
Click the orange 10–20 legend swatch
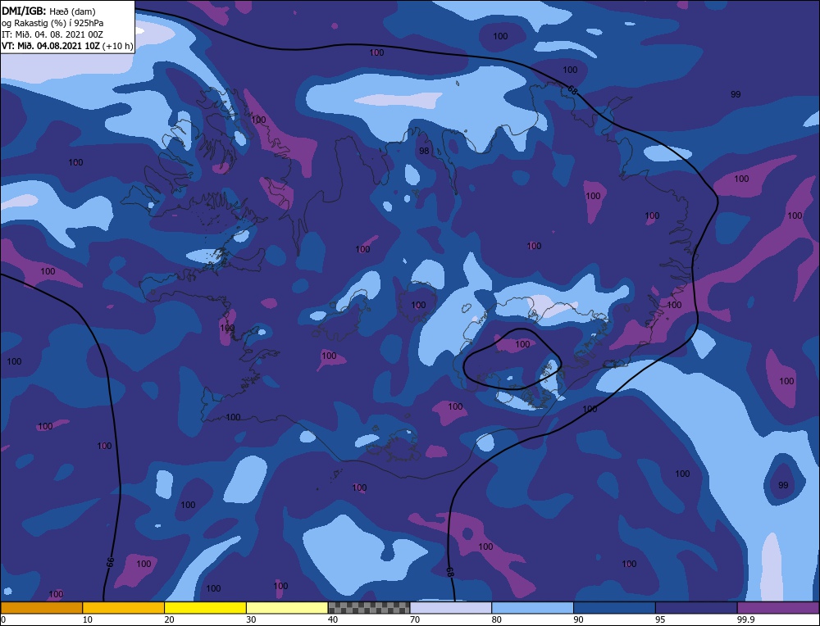click(124, 607)
